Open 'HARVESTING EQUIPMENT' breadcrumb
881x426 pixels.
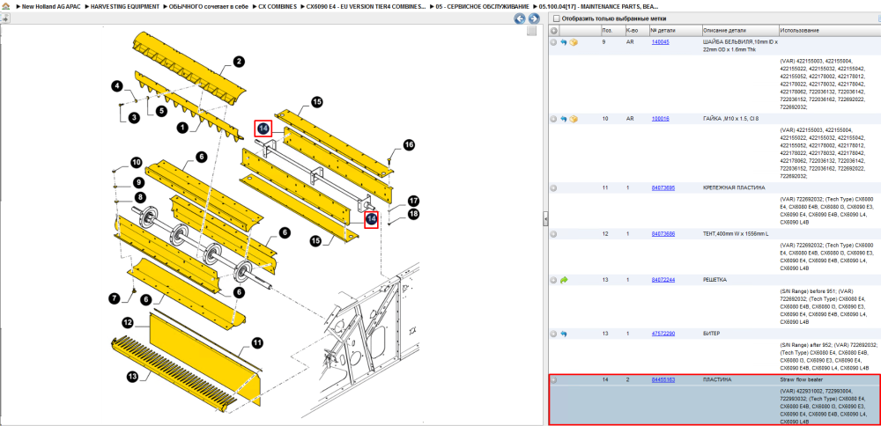click(x=125, y=6)
